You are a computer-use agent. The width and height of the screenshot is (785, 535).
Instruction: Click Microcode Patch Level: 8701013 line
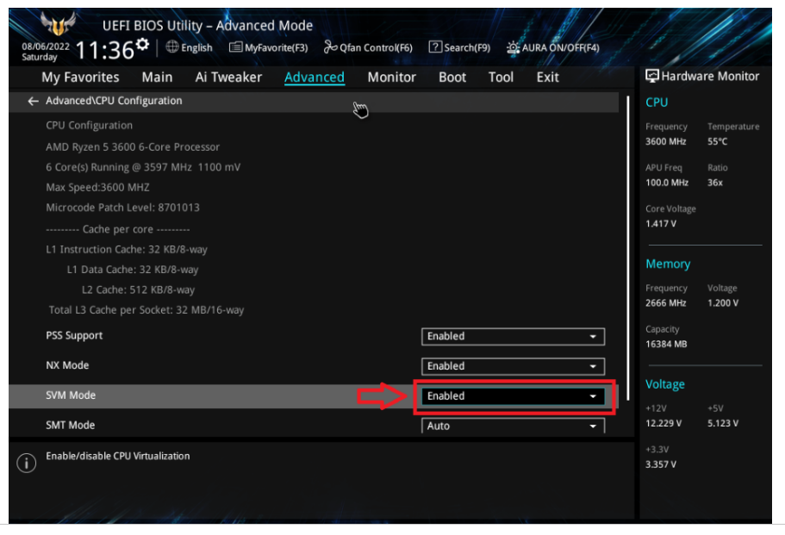click(x=122, y=208)
